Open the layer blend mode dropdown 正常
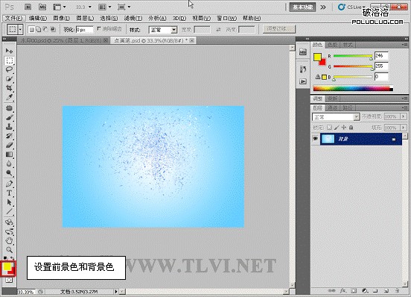The height and width of the screenshot is (297, 411). (336, 117)
